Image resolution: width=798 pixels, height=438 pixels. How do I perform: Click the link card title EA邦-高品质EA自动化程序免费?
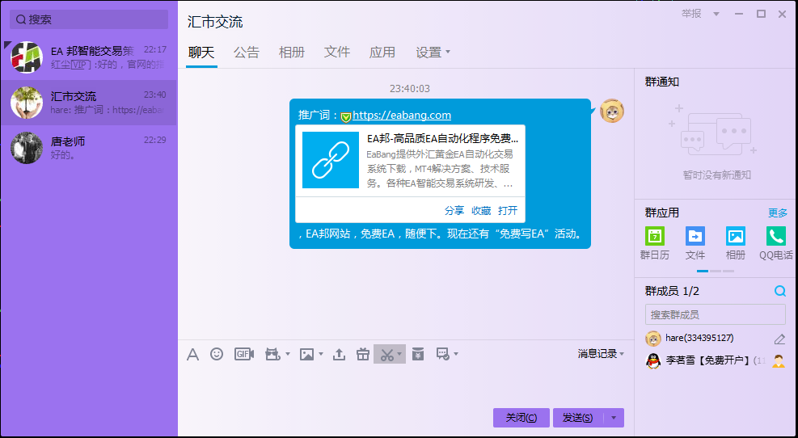pyautogui.click(x=443, y=138)
